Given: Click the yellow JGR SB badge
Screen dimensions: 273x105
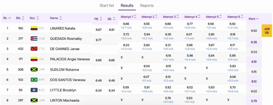Looking at the screenshot, I should pyautogui.click(x=267, y=31).
